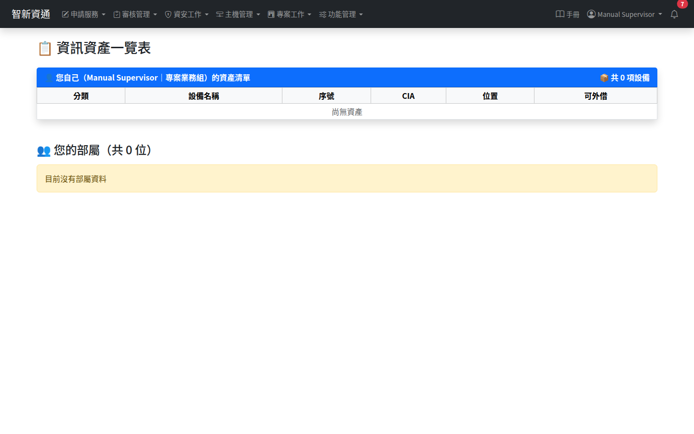Screen dimensions: 694x434
Task: Open the 專案工作 menu
Action: pyautogui.click(x=290, y=14)
